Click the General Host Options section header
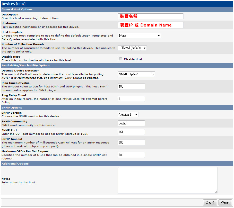 117,10
